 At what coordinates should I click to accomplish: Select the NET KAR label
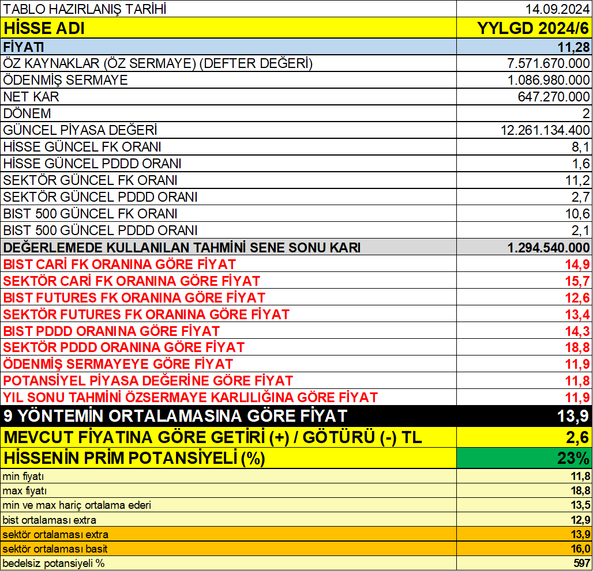coord(31,97)
